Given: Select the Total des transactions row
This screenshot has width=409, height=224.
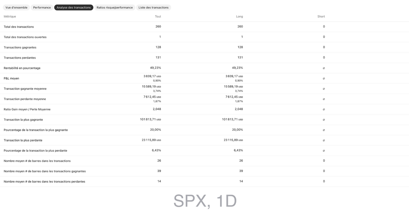Looking at the screenshot, I should (x=19, y=27).
